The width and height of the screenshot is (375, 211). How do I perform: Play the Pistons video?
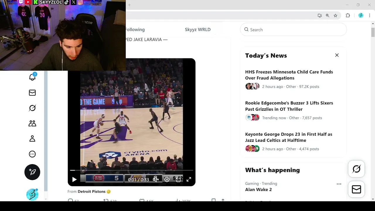point(74,179)
